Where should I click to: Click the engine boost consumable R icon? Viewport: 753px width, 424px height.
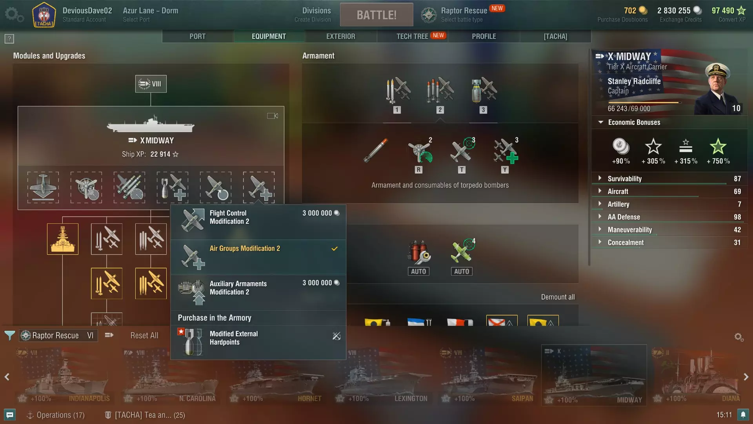pos(419,155)
